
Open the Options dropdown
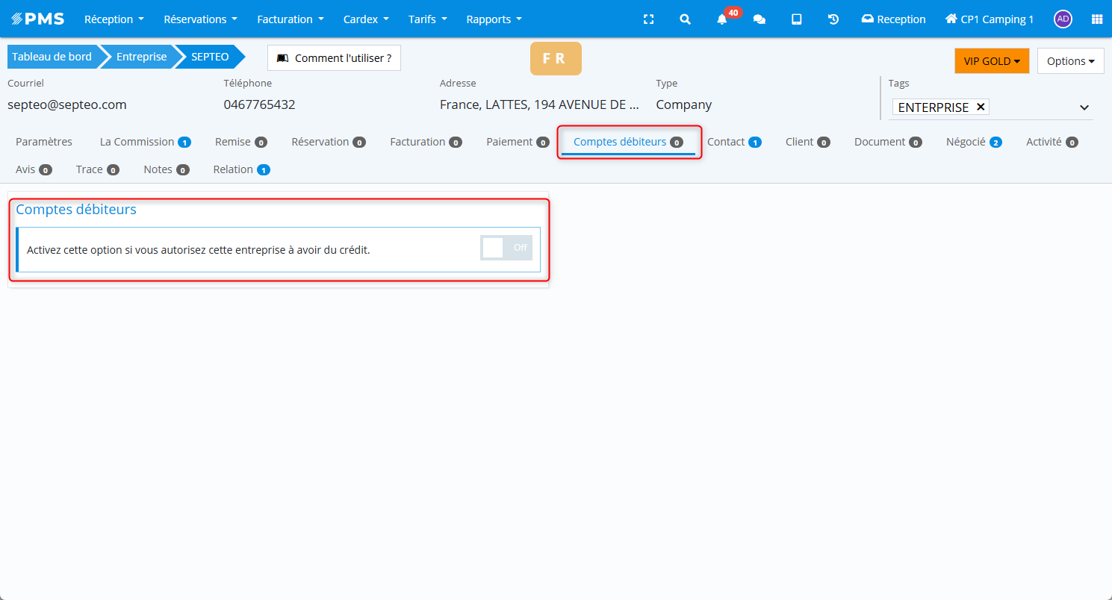[1070, 61]
